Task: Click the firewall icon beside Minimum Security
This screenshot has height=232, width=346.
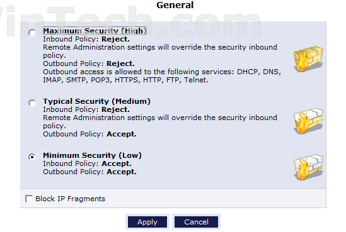Action: pyautogui.click(x=308, y=167)
